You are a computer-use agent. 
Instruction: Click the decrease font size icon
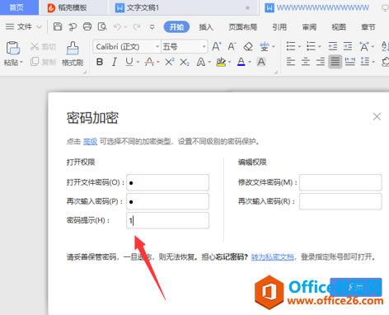point(232,46)
